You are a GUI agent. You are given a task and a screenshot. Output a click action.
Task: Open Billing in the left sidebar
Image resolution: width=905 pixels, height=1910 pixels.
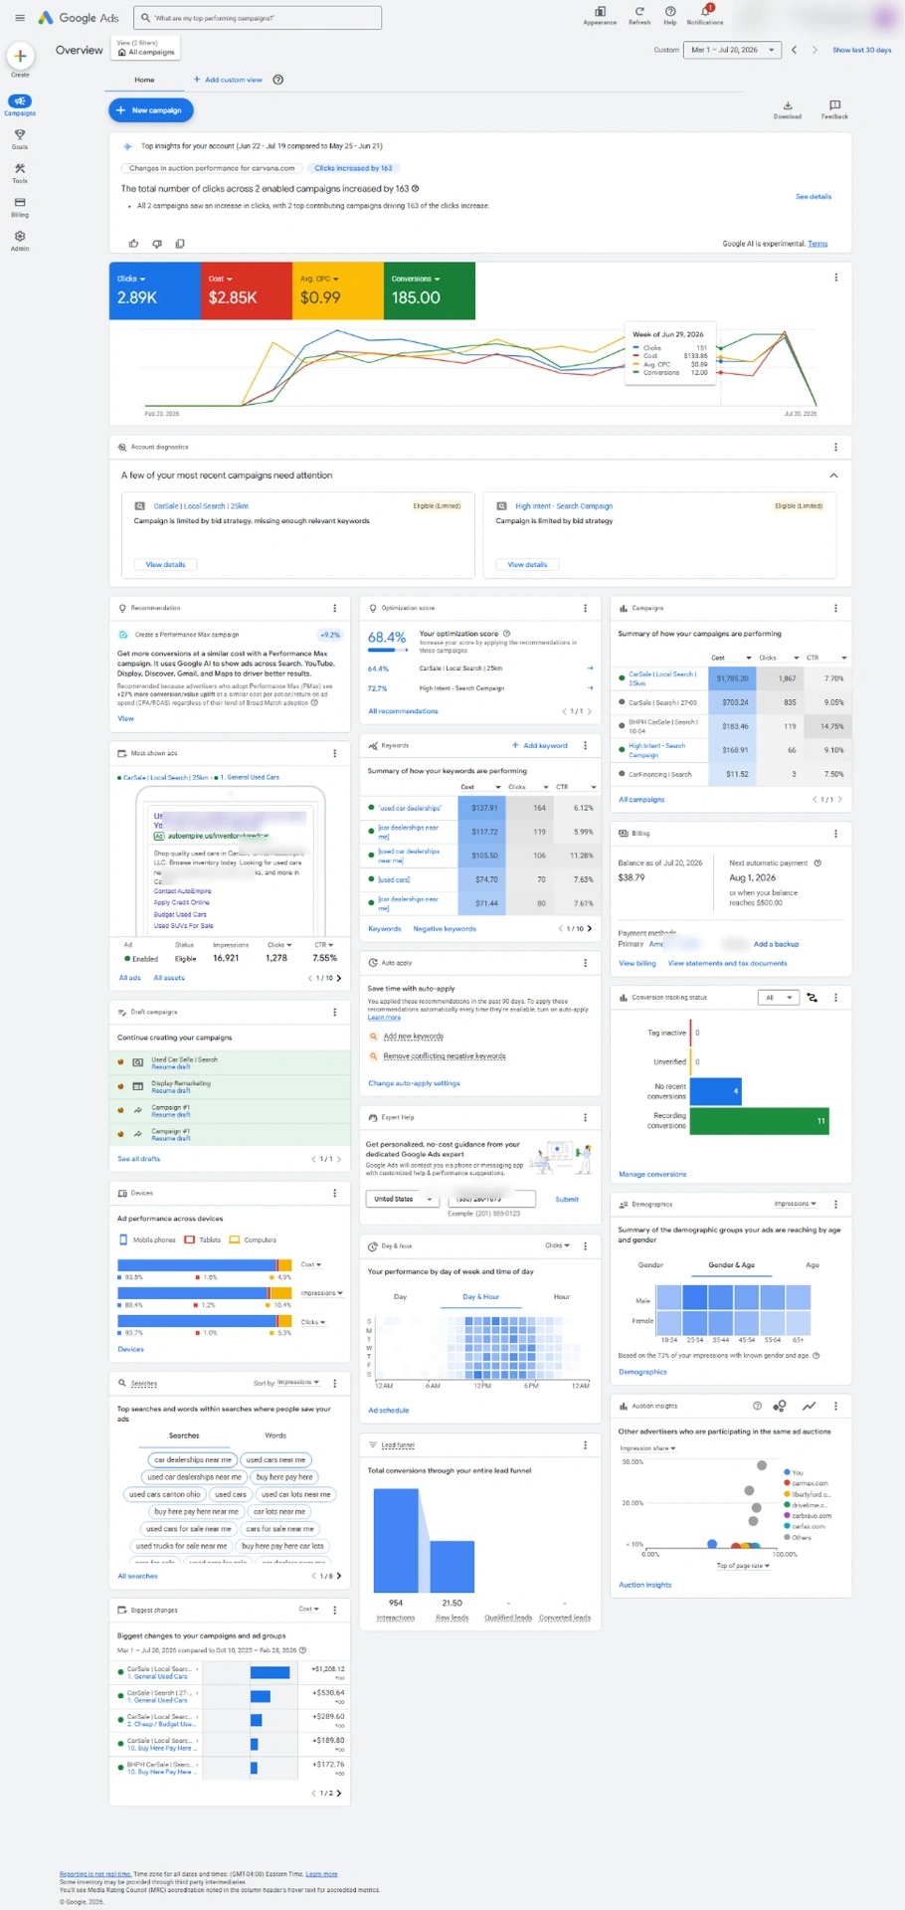[x=20, y=206]
